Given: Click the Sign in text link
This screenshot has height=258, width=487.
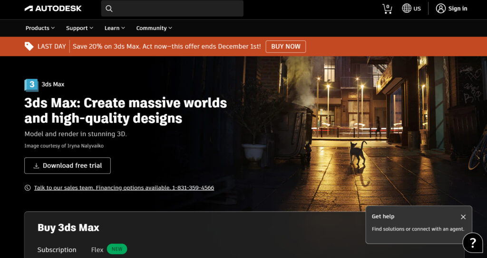Looking at the screenshot, I should point(458,9).
